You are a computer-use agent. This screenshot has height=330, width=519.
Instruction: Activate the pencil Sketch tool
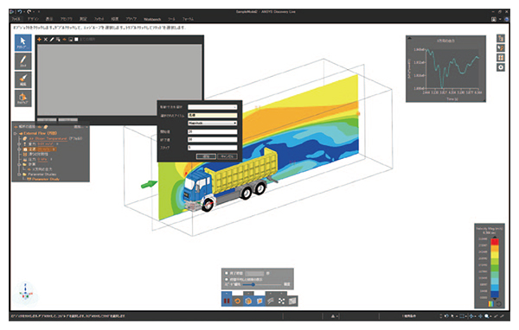click(23, 61)
